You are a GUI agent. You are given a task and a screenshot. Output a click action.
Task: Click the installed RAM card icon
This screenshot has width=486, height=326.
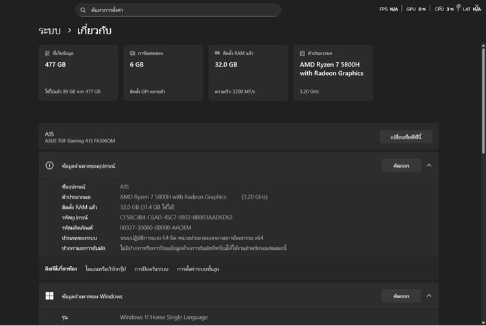coord(217,53)
